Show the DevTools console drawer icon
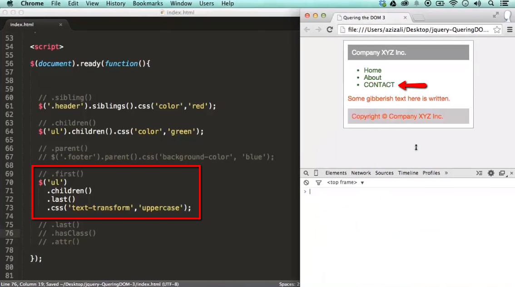The image size is (515, 287). coord(479,173)
